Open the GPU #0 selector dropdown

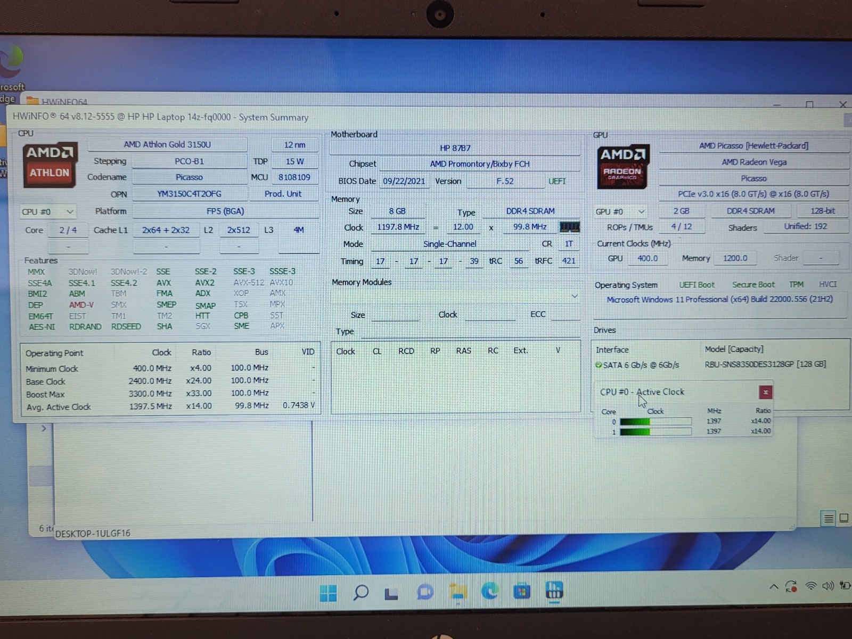click(x=620, y=212)
